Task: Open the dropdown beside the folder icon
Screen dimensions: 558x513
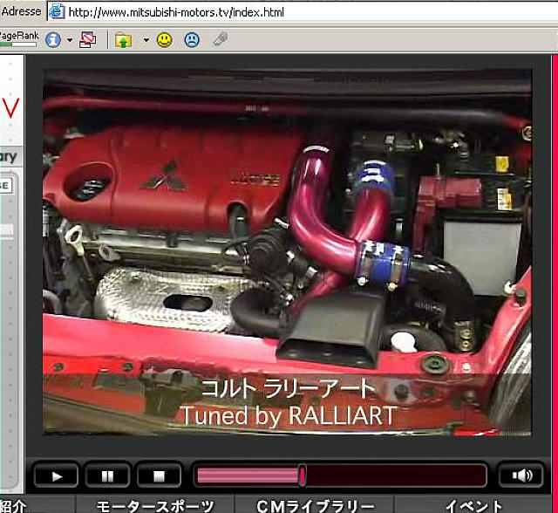Action: (145, 40)
